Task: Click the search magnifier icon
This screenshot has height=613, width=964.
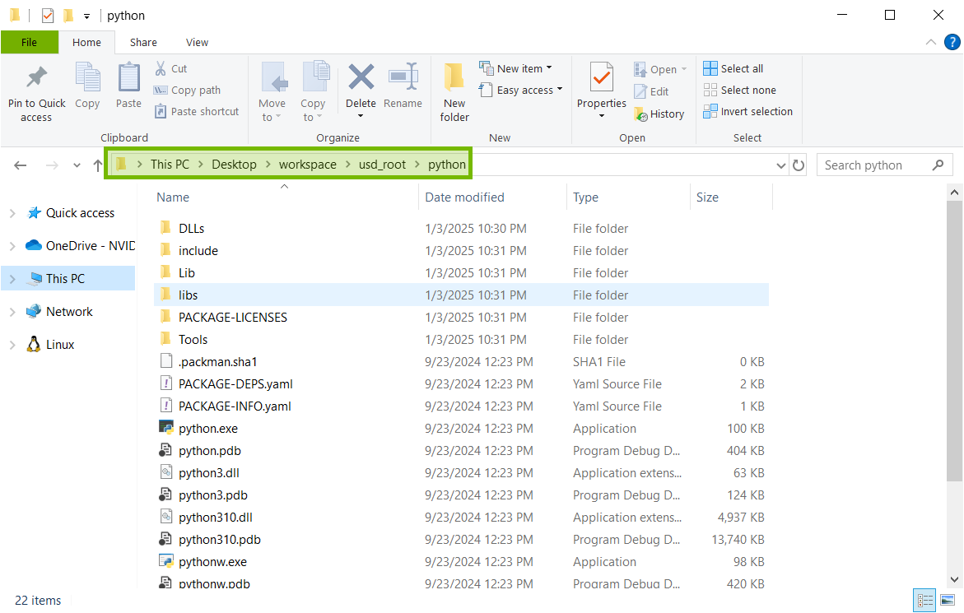Action: tap(938, 165)
